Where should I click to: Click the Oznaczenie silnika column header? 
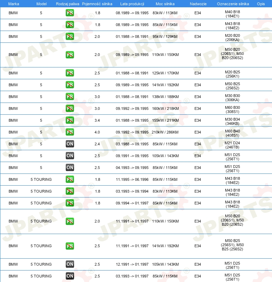pyautogui.click(x=233, y=4)
